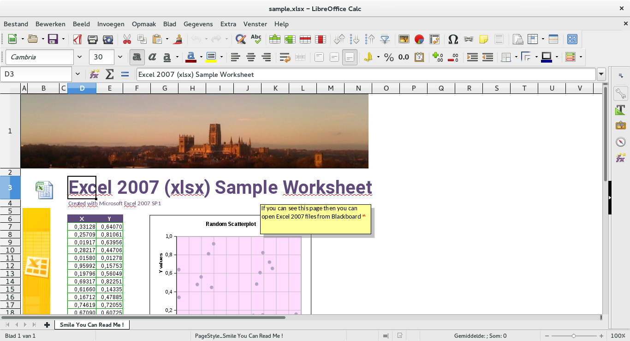Open the Sort dialog icon
The height and width of the screenshot is (341, 630).
(x=339, y=39)
